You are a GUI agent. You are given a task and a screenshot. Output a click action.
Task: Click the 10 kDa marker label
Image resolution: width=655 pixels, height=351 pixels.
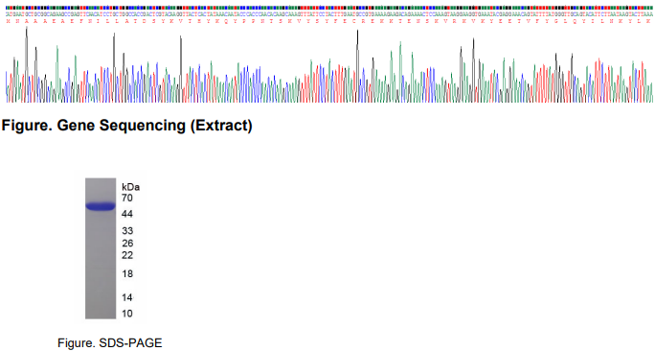[x=127, y=314]
